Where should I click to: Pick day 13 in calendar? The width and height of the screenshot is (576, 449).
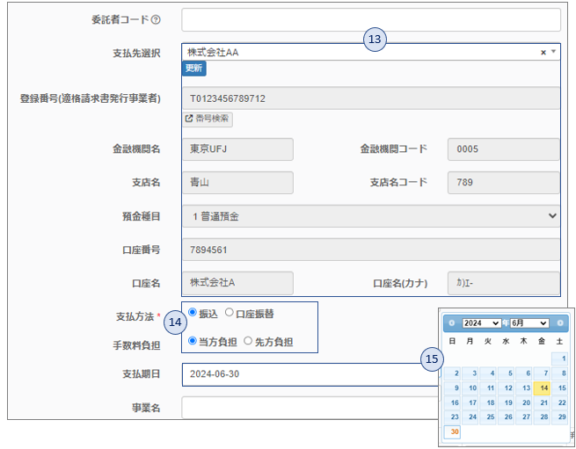524,388
